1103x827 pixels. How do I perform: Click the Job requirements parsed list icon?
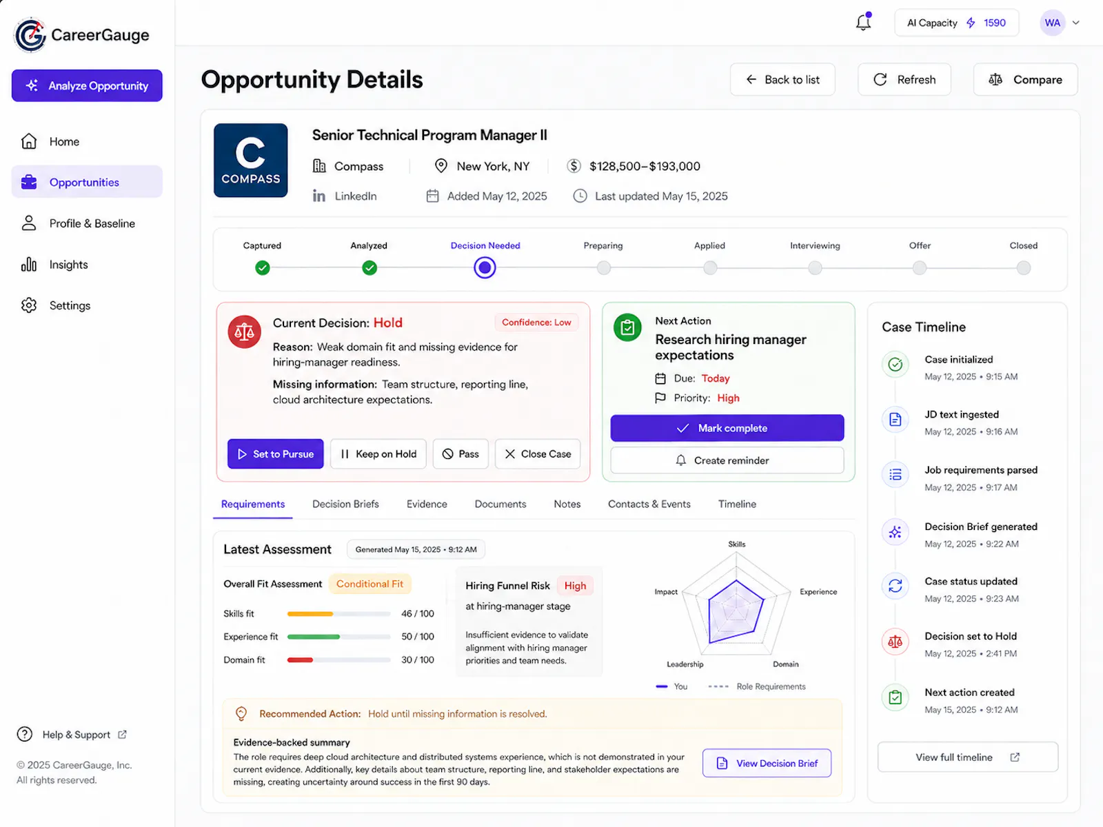click(895, 475)
